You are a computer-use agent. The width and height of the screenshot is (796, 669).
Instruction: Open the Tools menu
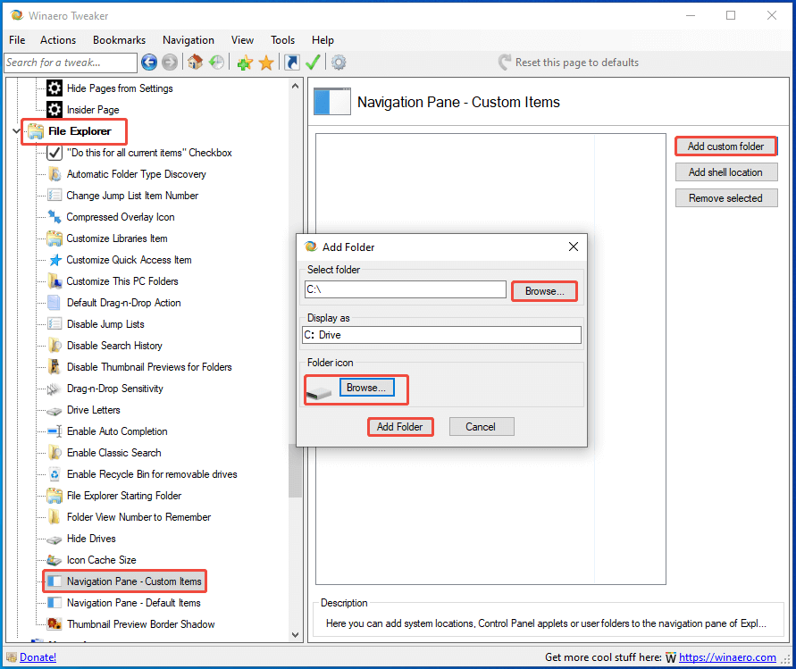tap(282, 40)
